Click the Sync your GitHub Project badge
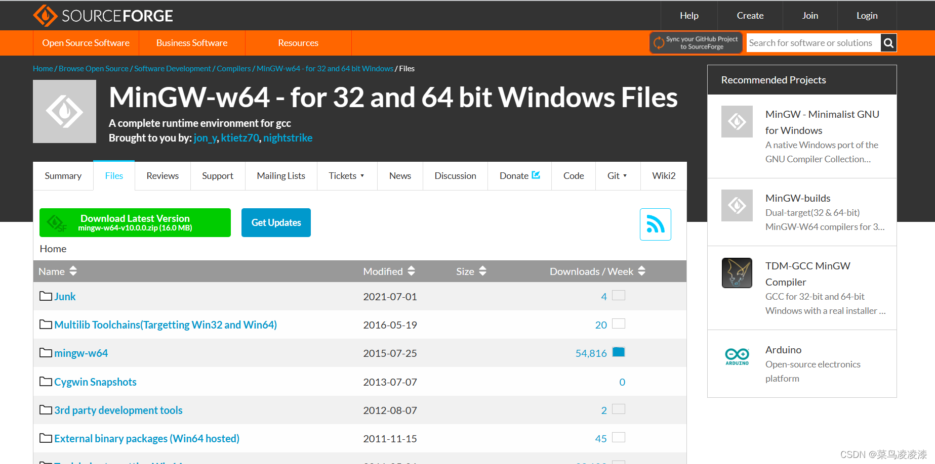This screenshot has height=464, width=935. click(x=696, y=43)
